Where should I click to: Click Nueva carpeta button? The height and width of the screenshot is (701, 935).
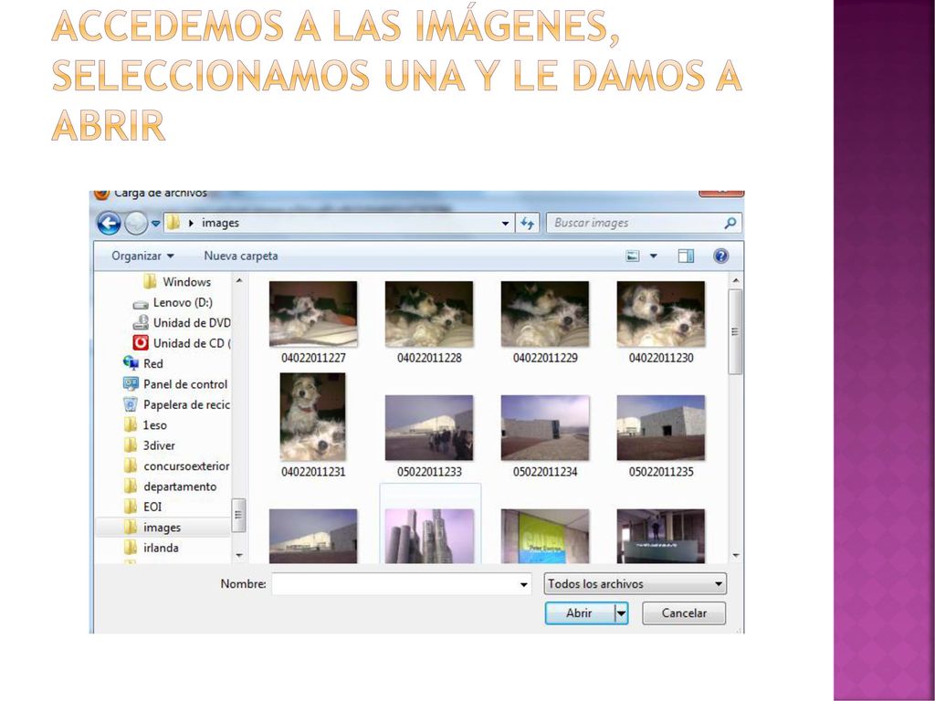[x=241, y=256]
